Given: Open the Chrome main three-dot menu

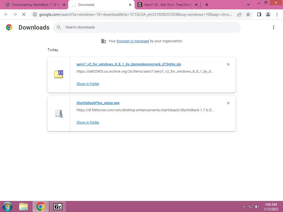Looking at the screenshot, I should tap(277, 14).
